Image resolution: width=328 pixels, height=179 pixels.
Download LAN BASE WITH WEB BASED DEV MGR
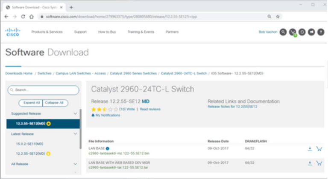(310, 163)
